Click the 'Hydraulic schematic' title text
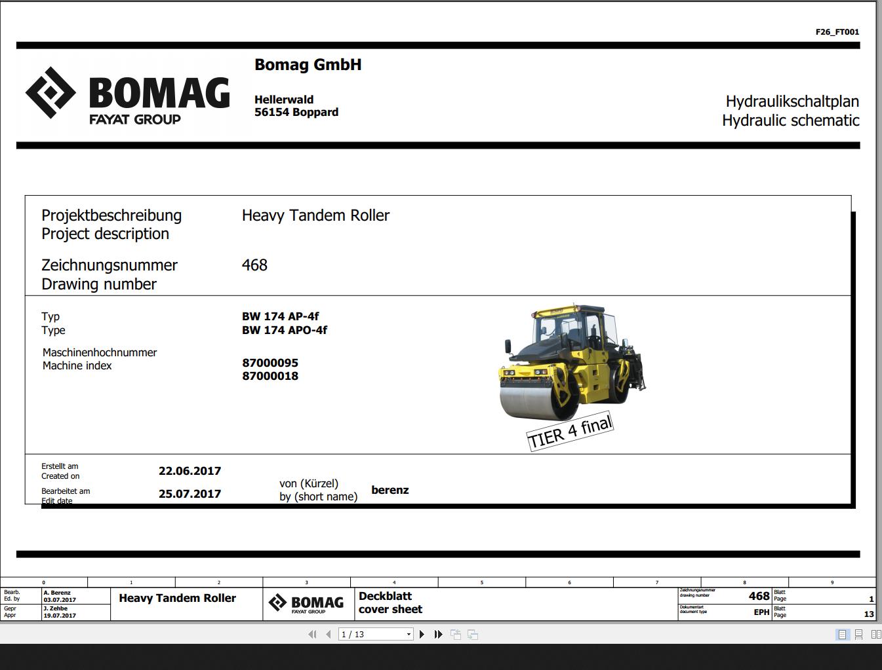The image size is (882, 670). (790, 121)
